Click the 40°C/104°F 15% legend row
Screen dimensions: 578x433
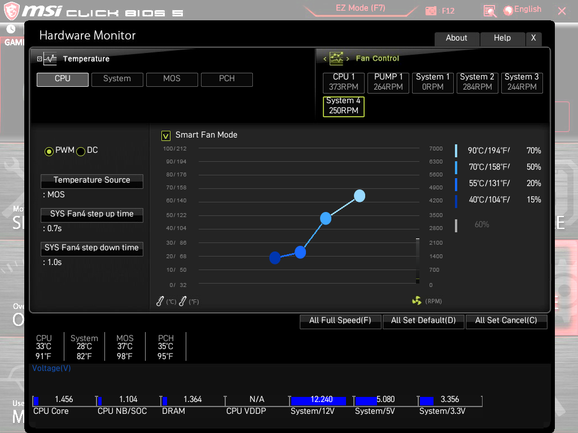pyautogui.click(x=498, y=200)
